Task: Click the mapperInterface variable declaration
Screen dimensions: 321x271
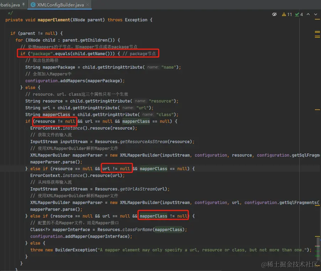Action: pyautogui.click(x=71, y=230)
